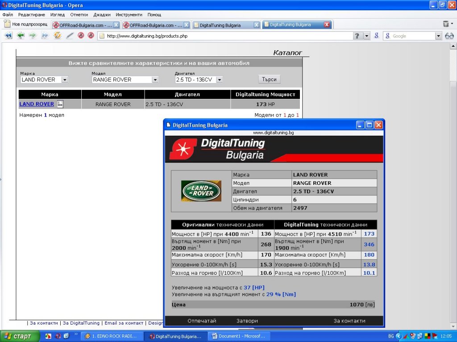The height and width of the screenshot is (342, 457).
Task: Expand hidden system tray icons arrow
Action: click(399, 336)
